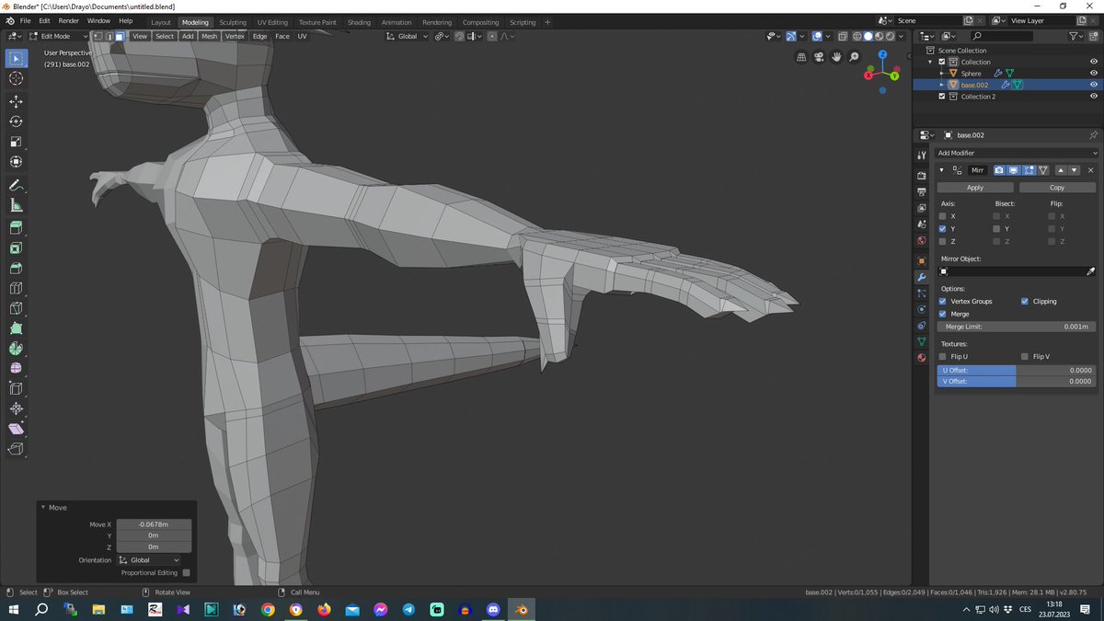
Task: Select the Smooth vertices tool
Action: [x=16, y=368]
